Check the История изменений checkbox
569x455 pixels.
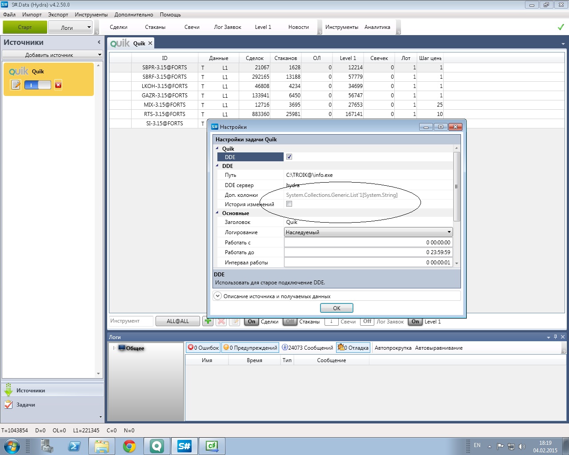(x=289, y=204)
